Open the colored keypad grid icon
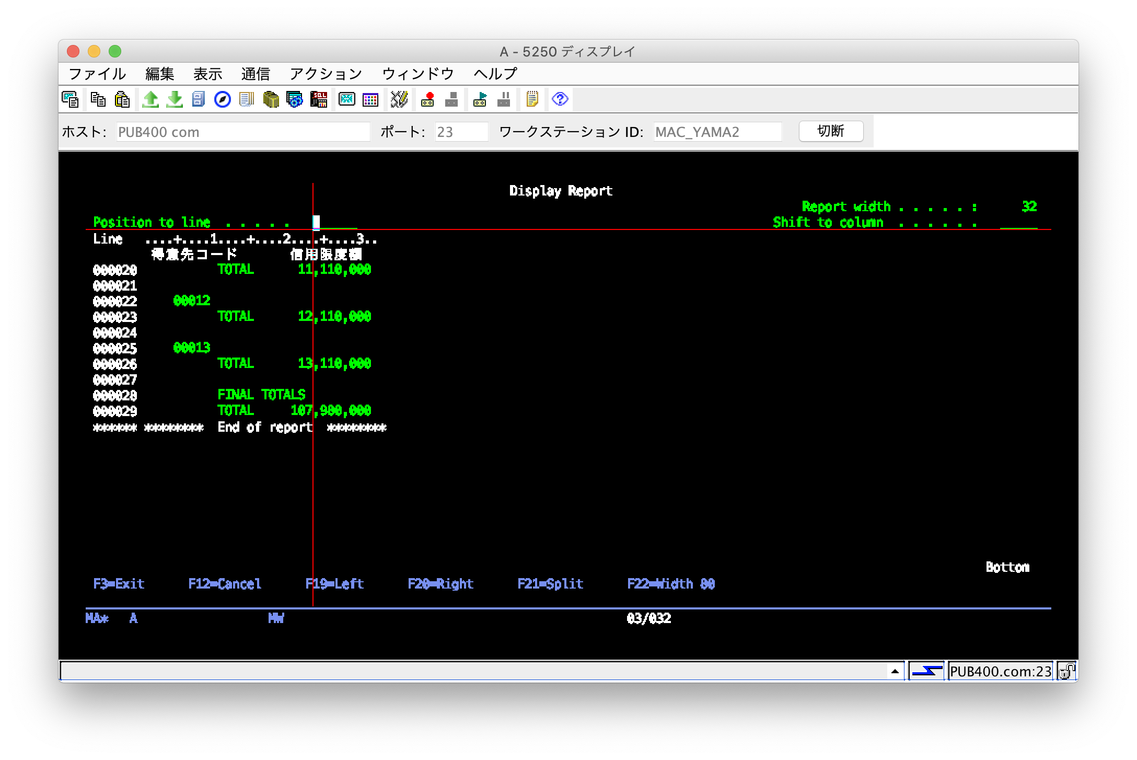Screen dimensions: 1137x760 (370, 99)
